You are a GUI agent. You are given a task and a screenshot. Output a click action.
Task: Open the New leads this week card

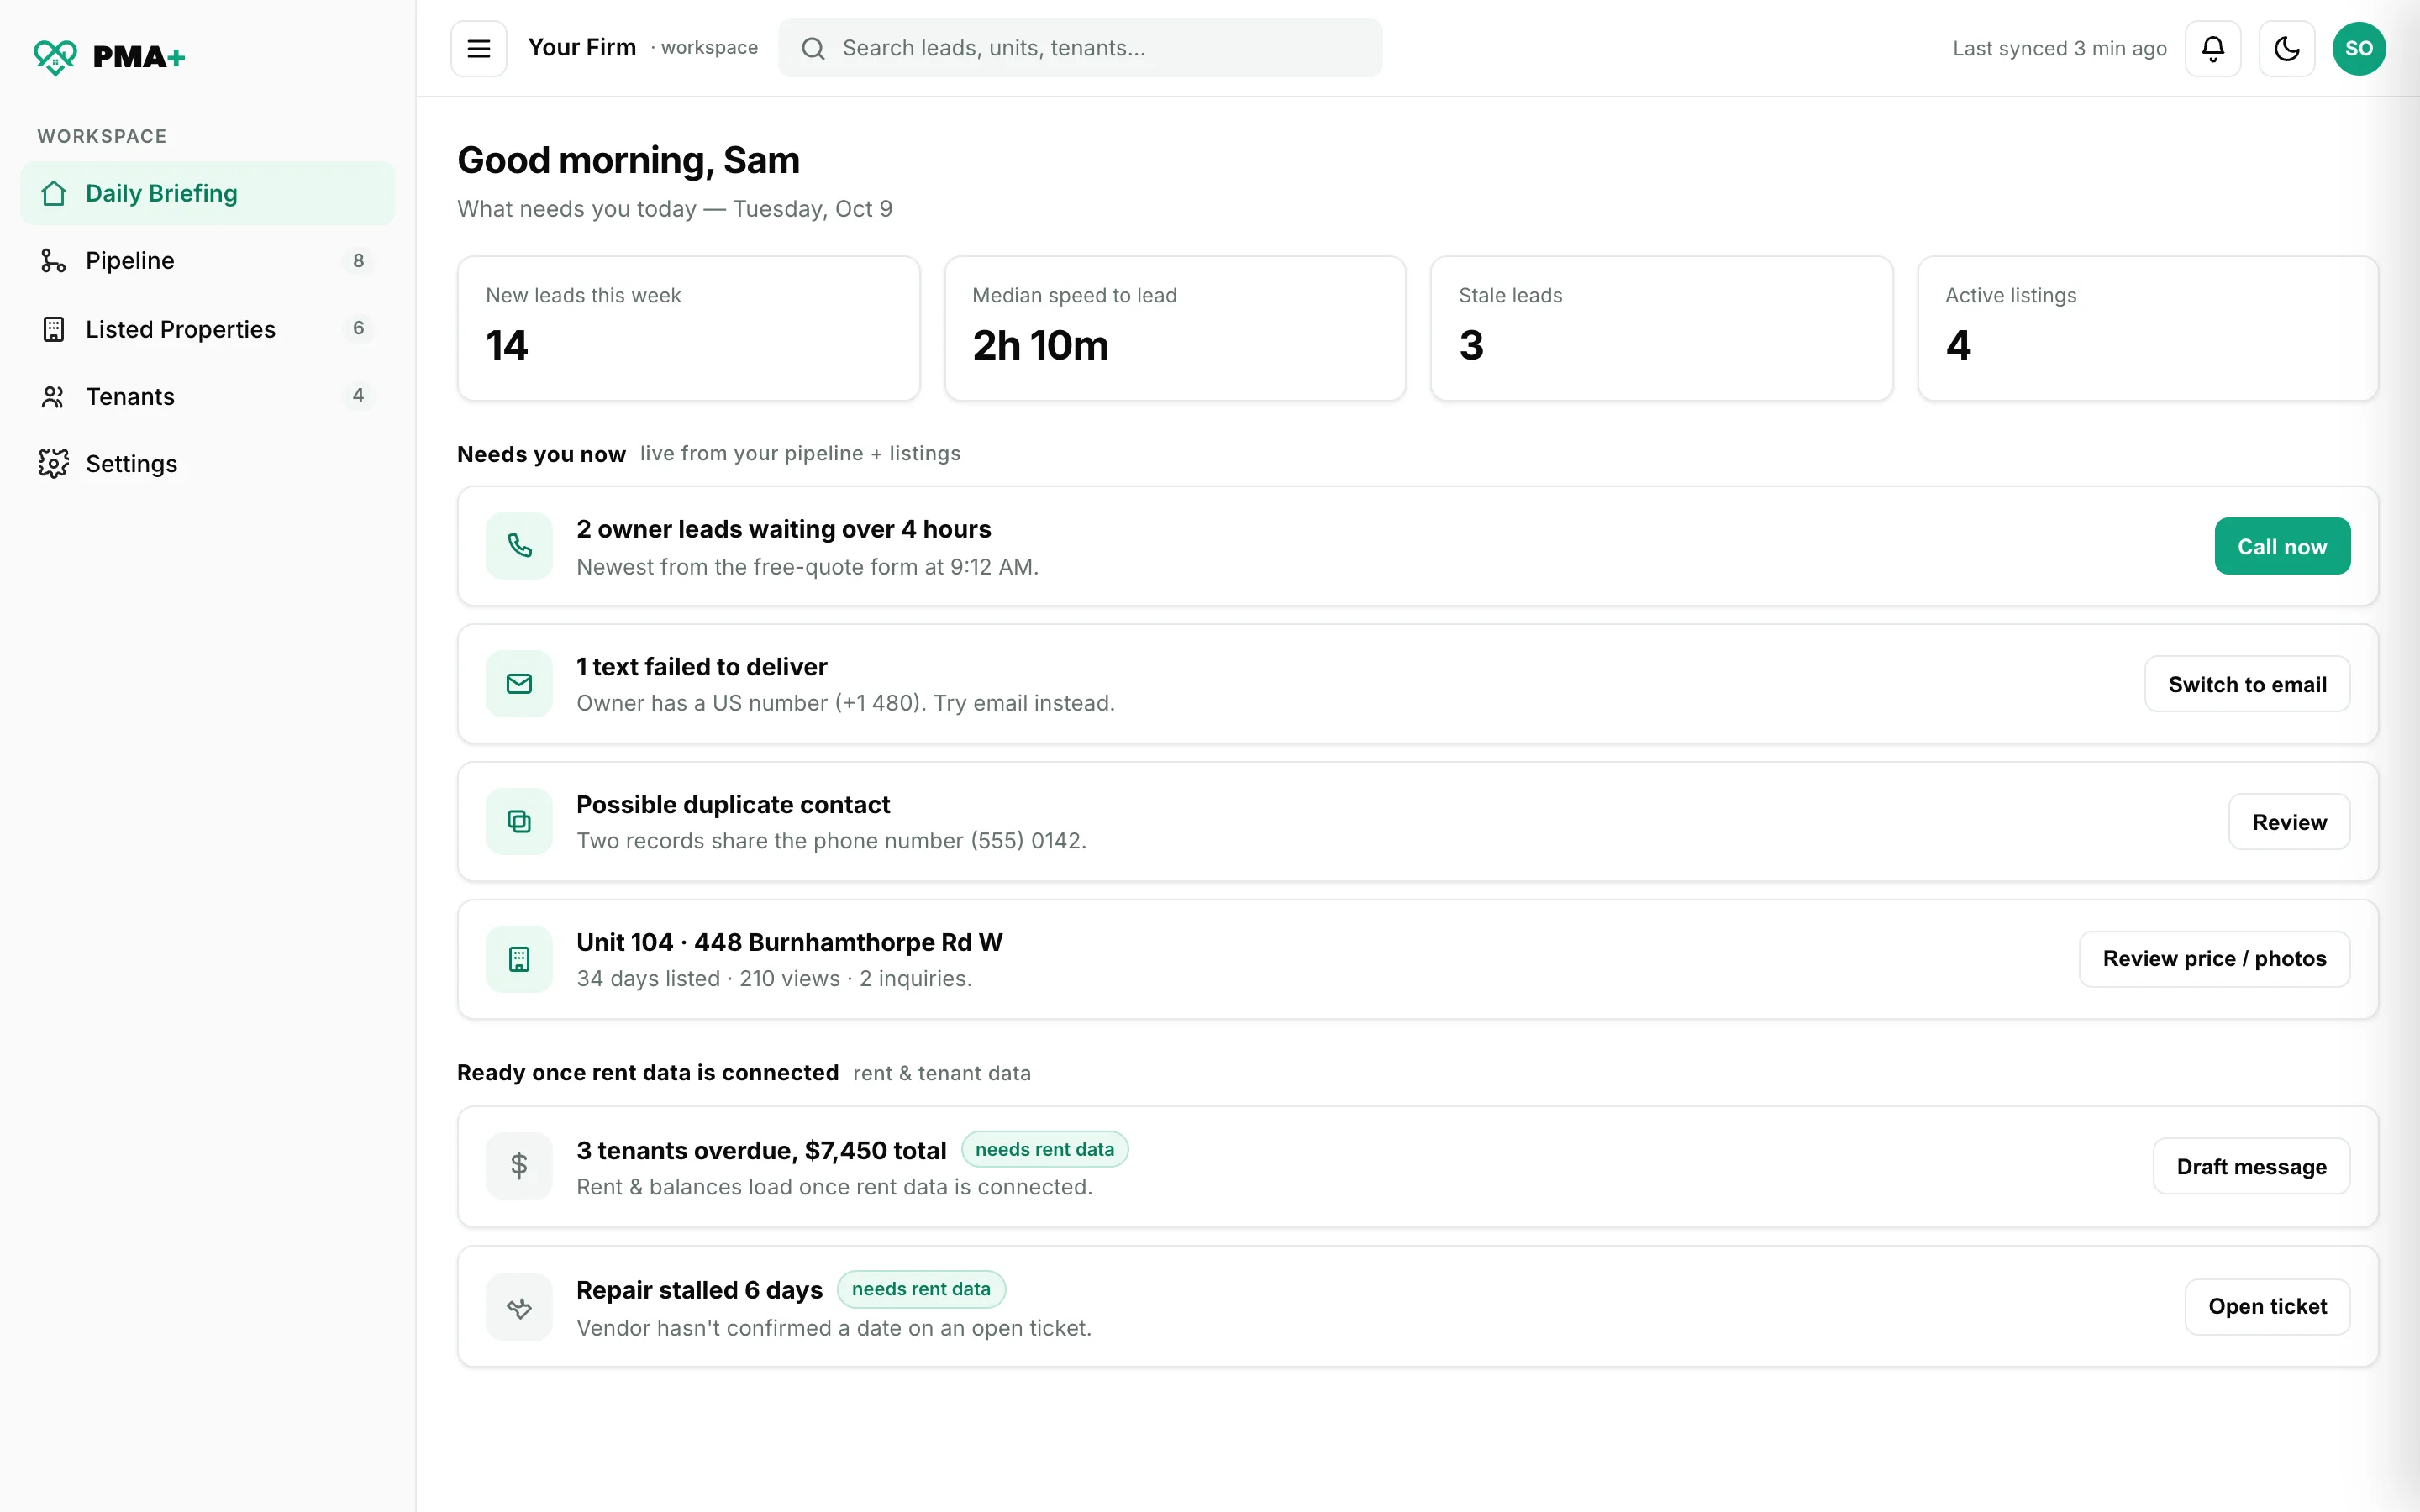[688, 328]
